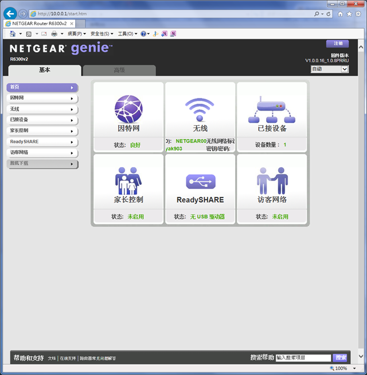Click the NETGEAR00 network name text
Image resolution: width=367 pixels, height=375 pixels.
tap(191, 141)
